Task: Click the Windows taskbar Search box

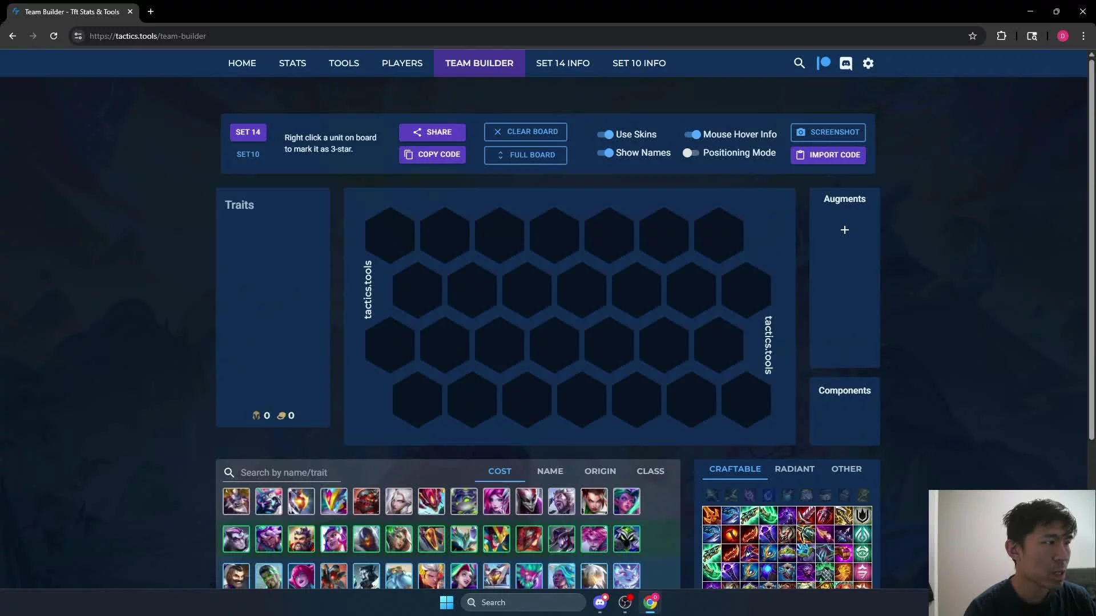Action: [523, 602]
